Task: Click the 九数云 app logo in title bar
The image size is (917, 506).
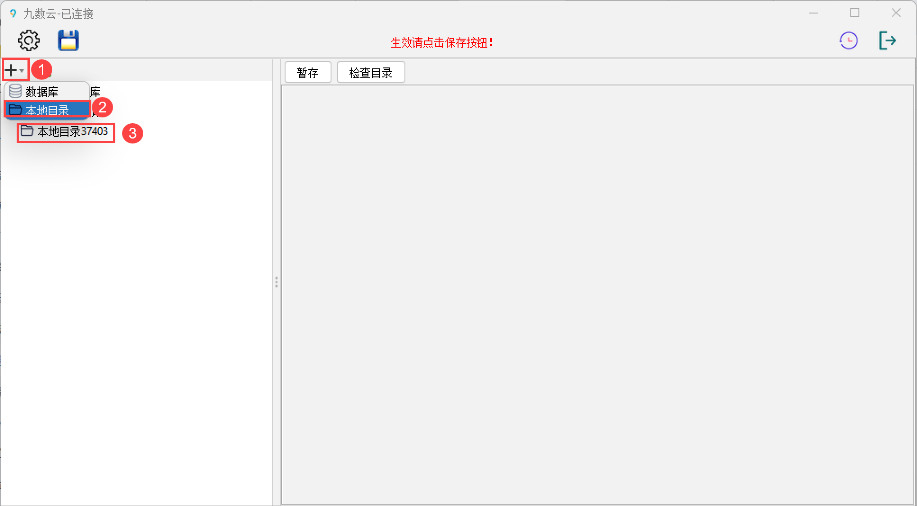Action: point(13,13)
